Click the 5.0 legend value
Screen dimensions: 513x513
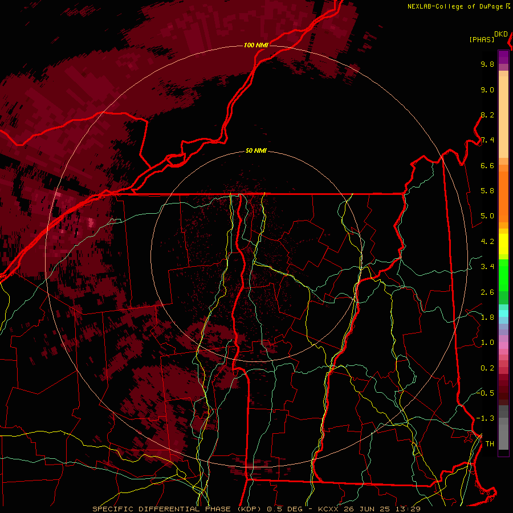pos(487,216)
